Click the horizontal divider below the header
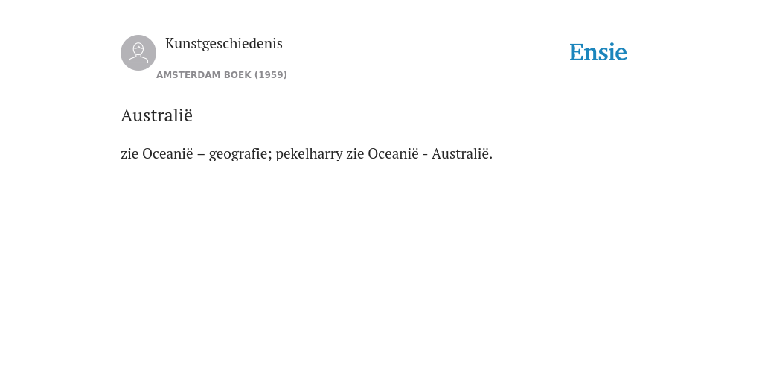The image size is (762, 381). [381, 86]
